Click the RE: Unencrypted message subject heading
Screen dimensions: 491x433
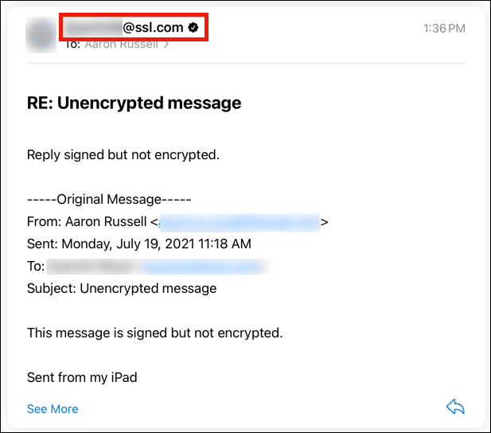point(134,103)
